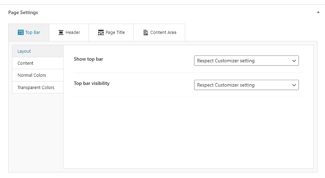The width and height of the screenshot is (325, 178).
Task: Open the Content Area tab label
Action: pyautogui.click(x=163, y=32)
